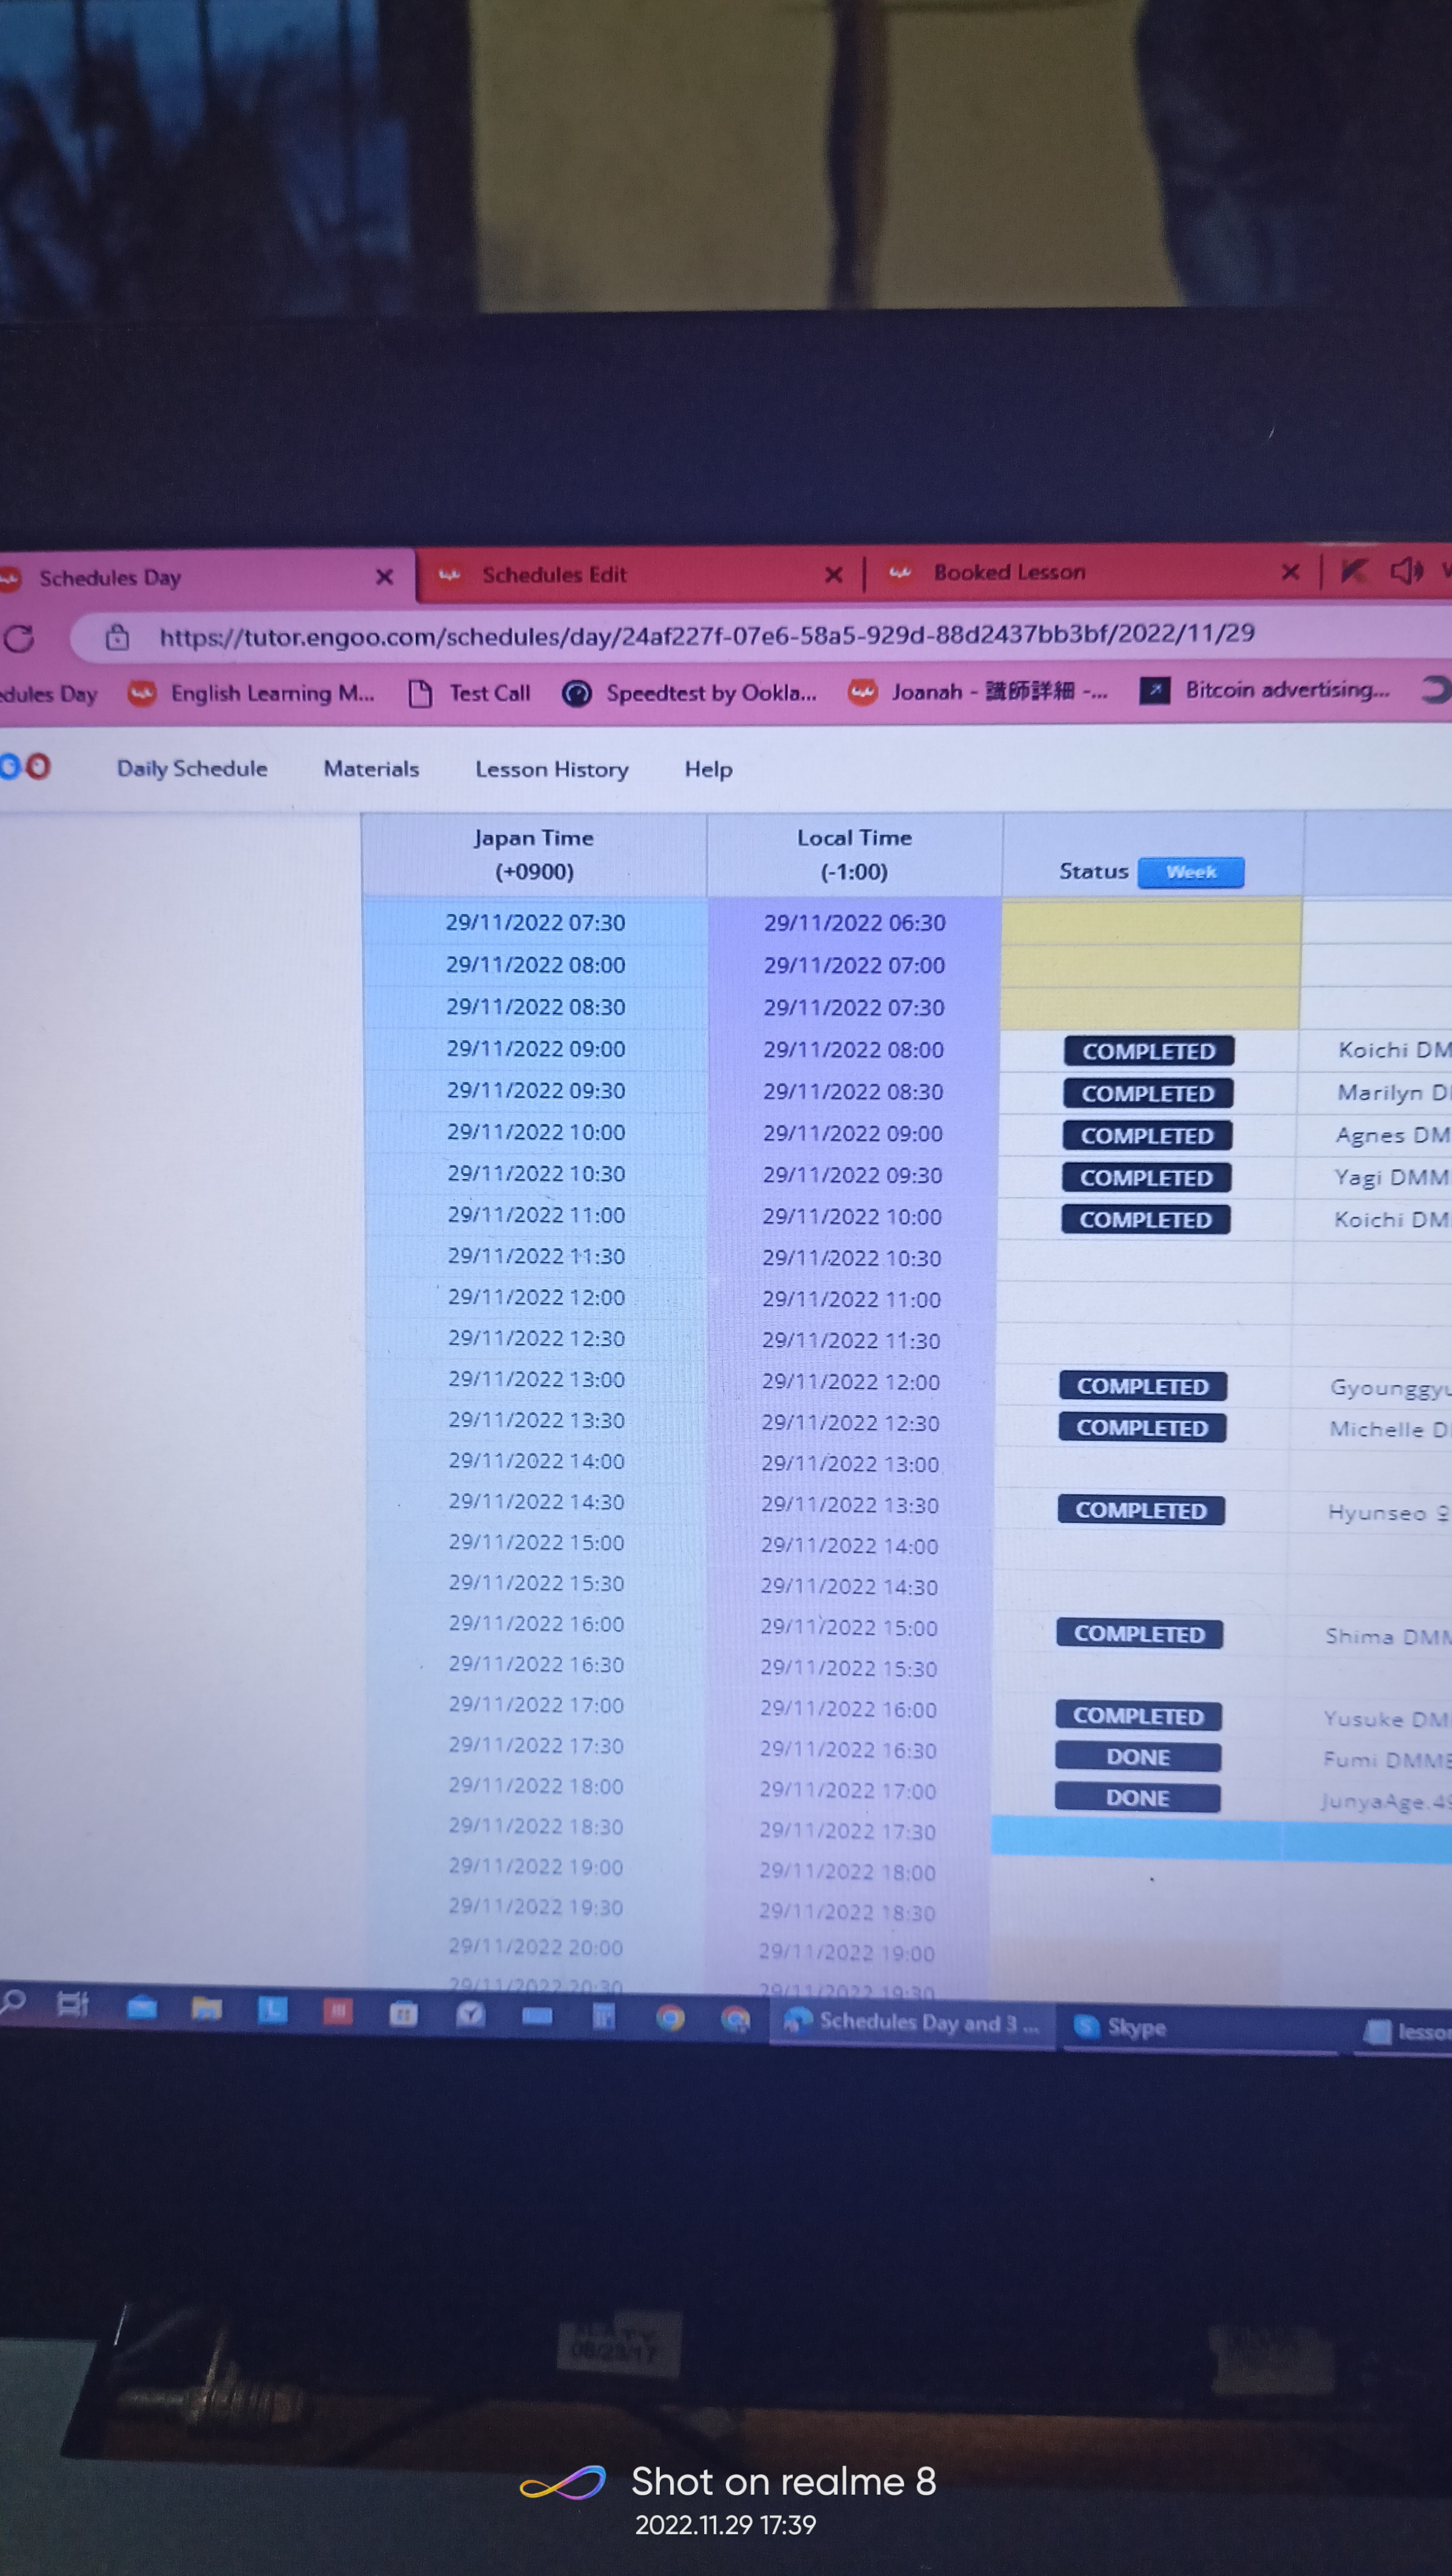Open student Koichi at local 08:00
The width and height of the screenshot is (1452, 2576).
tap(1394, 1049)
